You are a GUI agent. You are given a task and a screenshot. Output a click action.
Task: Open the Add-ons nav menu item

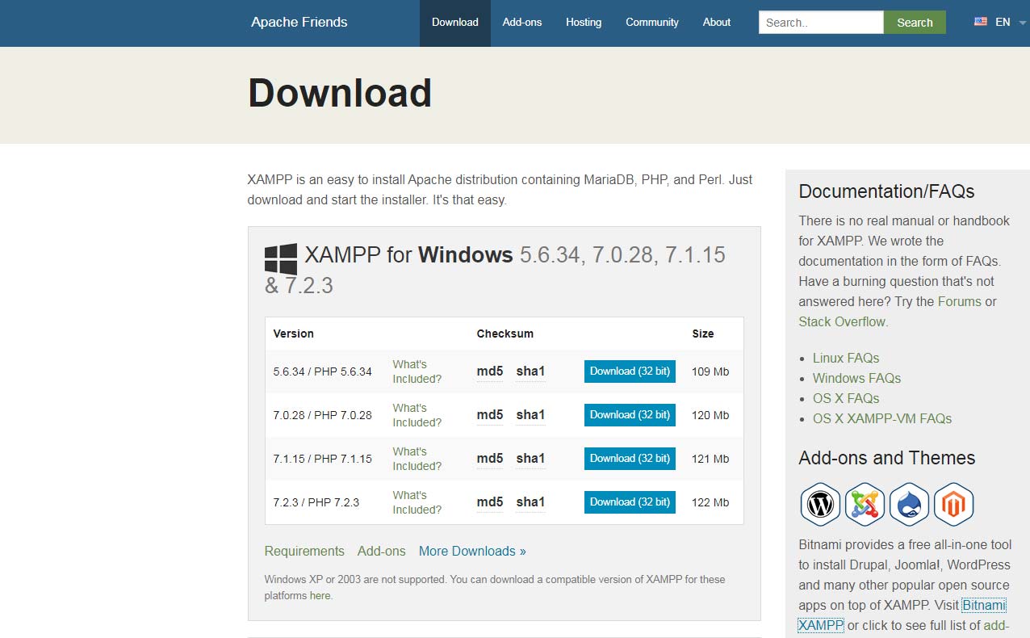(522, 23)
